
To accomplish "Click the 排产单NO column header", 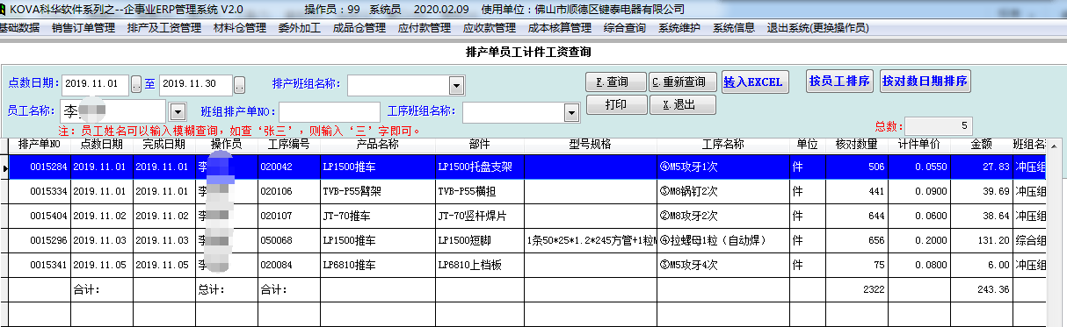I will [x=40, y=144].
